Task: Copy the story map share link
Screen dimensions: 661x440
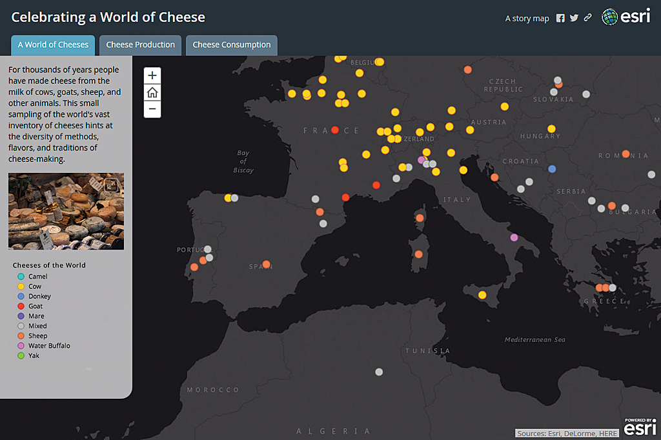Action: 587,18
